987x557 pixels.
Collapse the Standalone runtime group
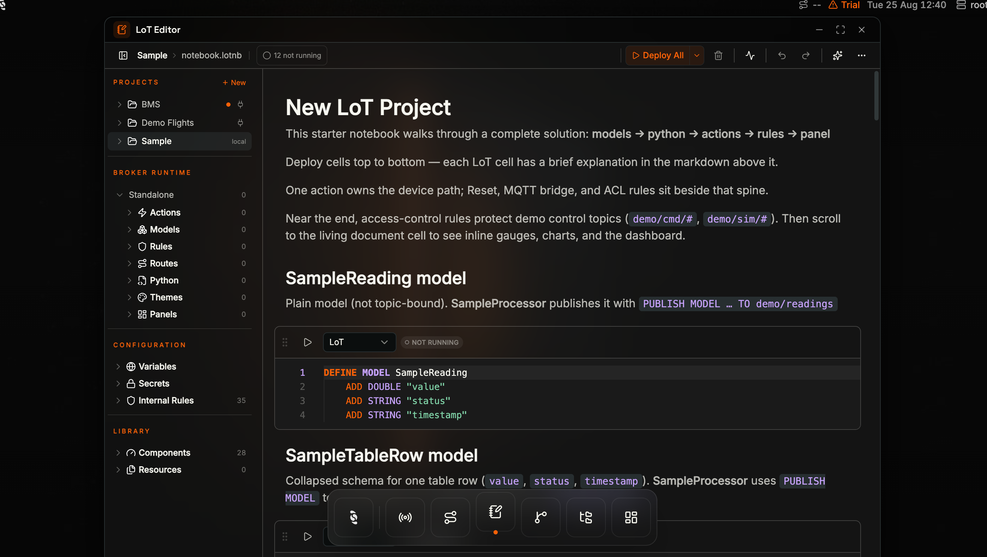click(x=120, y=195)
